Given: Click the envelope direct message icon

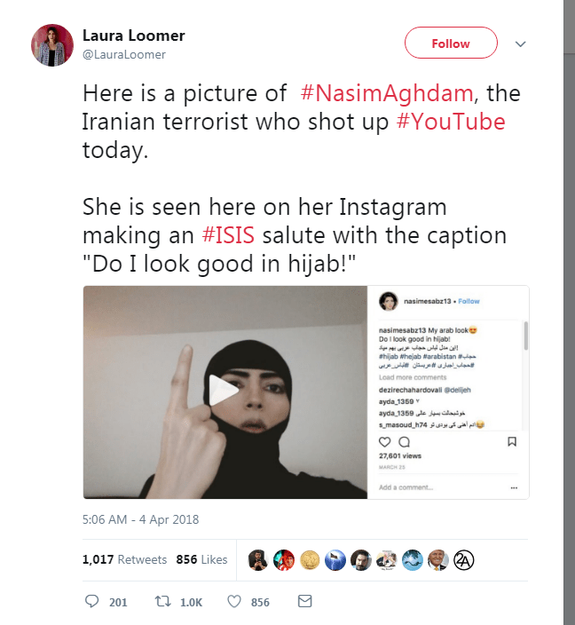Looking at the screenshot, I should point(305,601).
